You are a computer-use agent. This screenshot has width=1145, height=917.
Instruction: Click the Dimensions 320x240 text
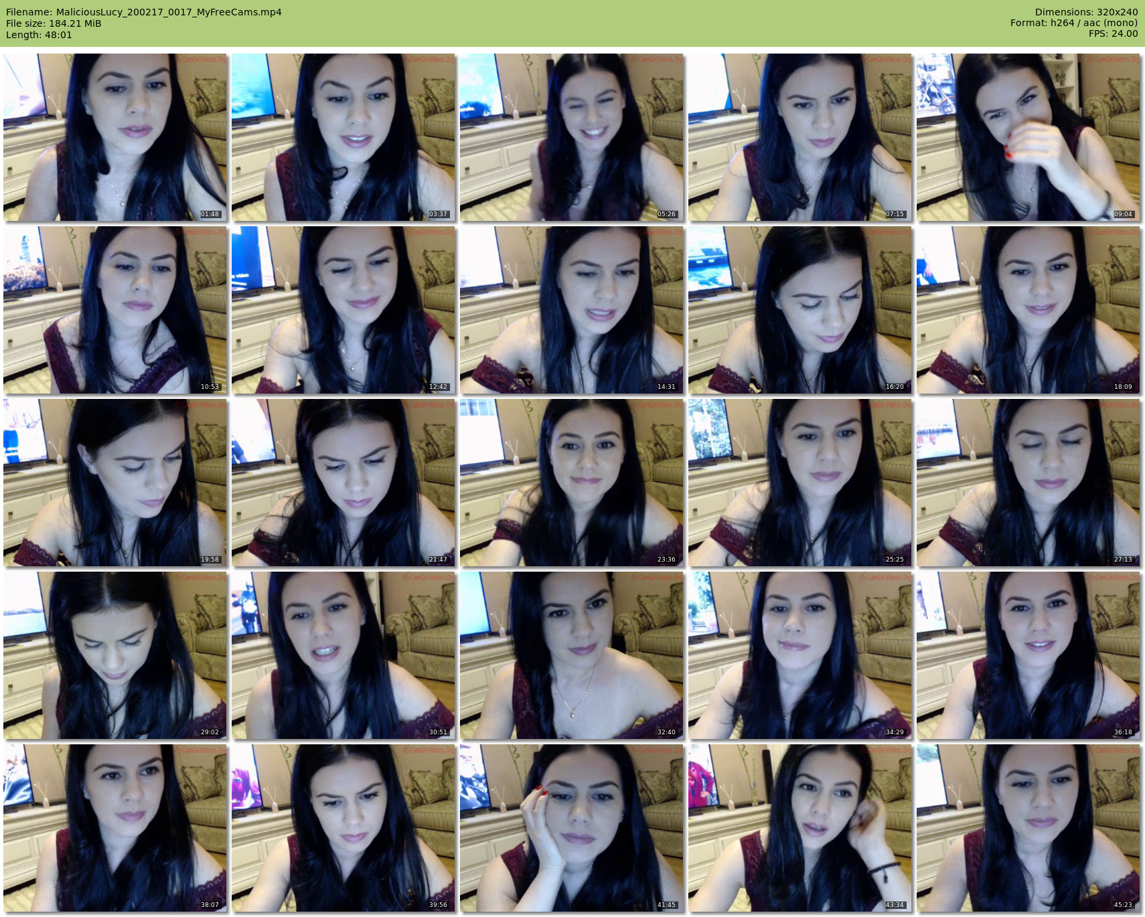tap(1085, 12)
